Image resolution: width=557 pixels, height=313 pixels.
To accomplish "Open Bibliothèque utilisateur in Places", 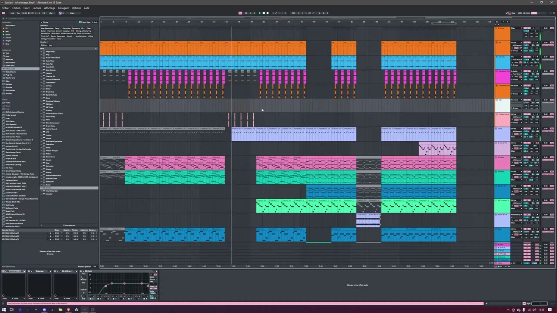I will tap(14, 112).
